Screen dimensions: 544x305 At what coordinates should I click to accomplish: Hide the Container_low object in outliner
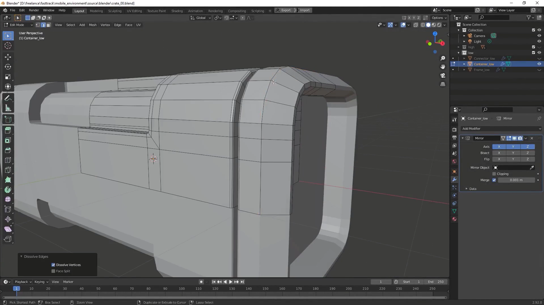click(539, 64)
